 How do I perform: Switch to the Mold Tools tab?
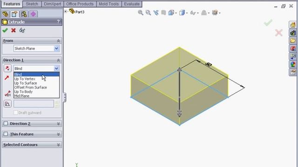pyautogui.click(x=108, y=4)
